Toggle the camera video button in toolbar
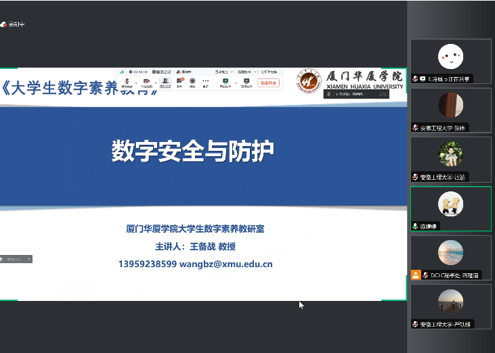 146,83
